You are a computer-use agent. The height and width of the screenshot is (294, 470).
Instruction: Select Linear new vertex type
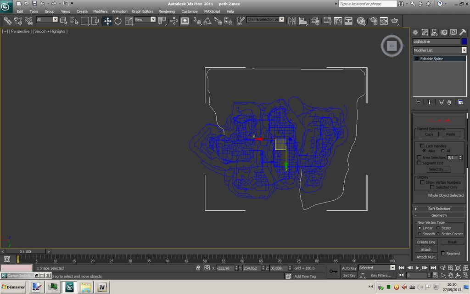tap(420, 228)
